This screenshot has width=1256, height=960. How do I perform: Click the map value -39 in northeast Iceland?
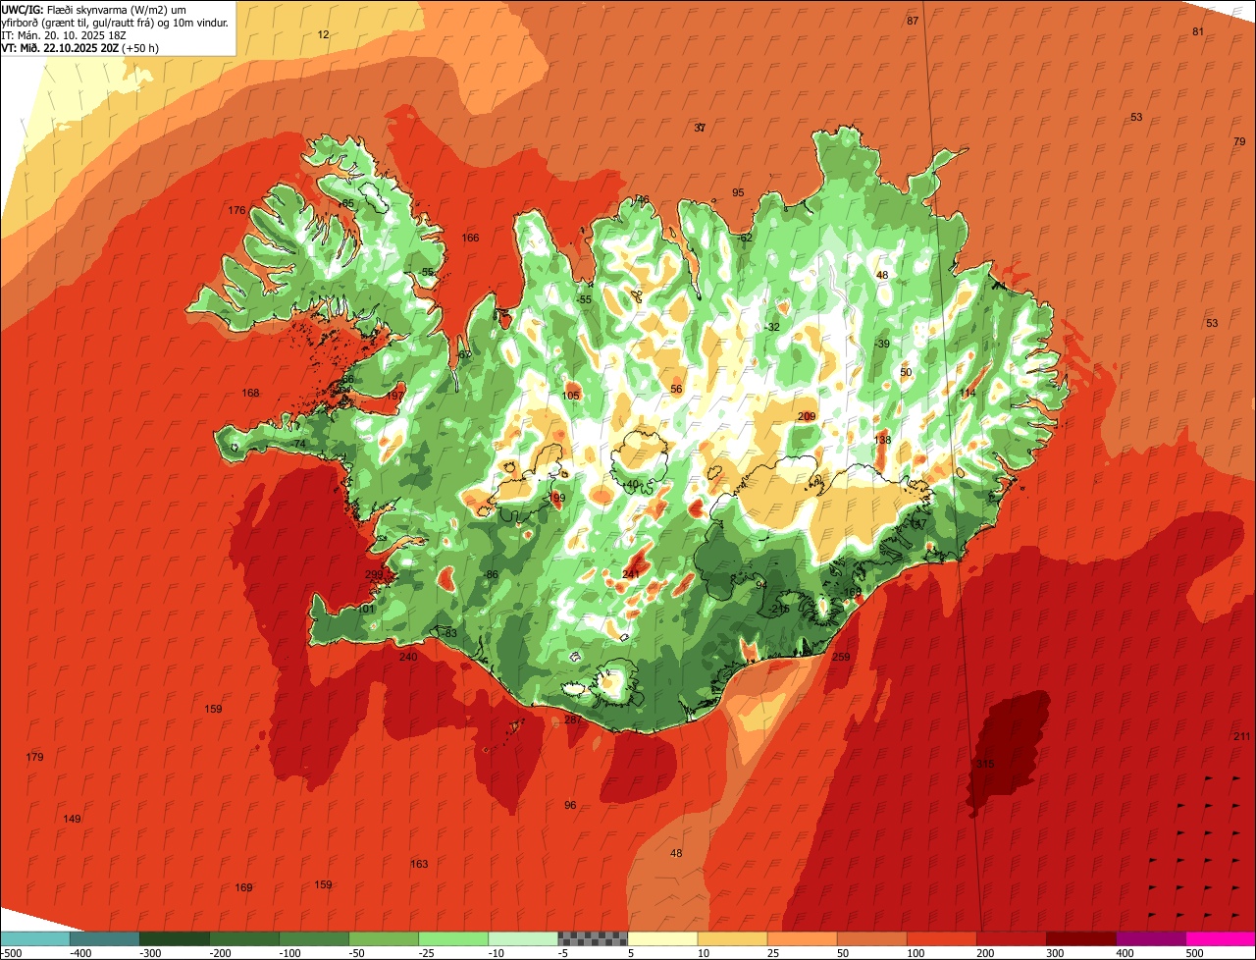[x=881, y=344]
